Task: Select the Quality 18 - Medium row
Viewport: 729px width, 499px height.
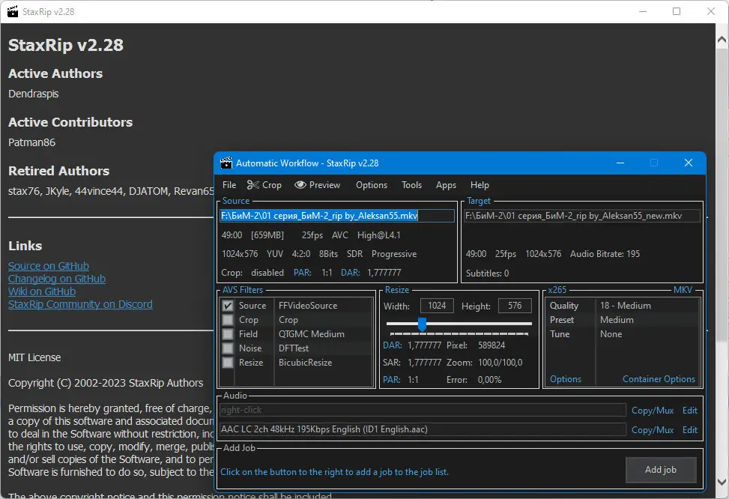Action: tap(623, 306)
